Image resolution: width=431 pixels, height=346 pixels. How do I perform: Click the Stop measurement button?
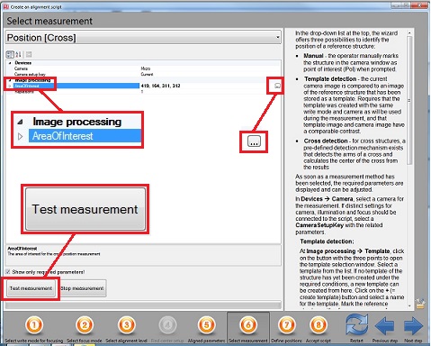click(x=82, y=288)
